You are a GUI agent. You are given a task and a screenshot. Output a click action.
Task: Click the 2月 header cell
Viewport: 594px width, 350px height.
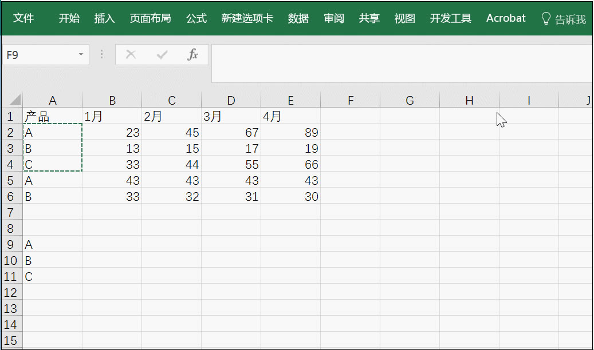pos(172,116)
